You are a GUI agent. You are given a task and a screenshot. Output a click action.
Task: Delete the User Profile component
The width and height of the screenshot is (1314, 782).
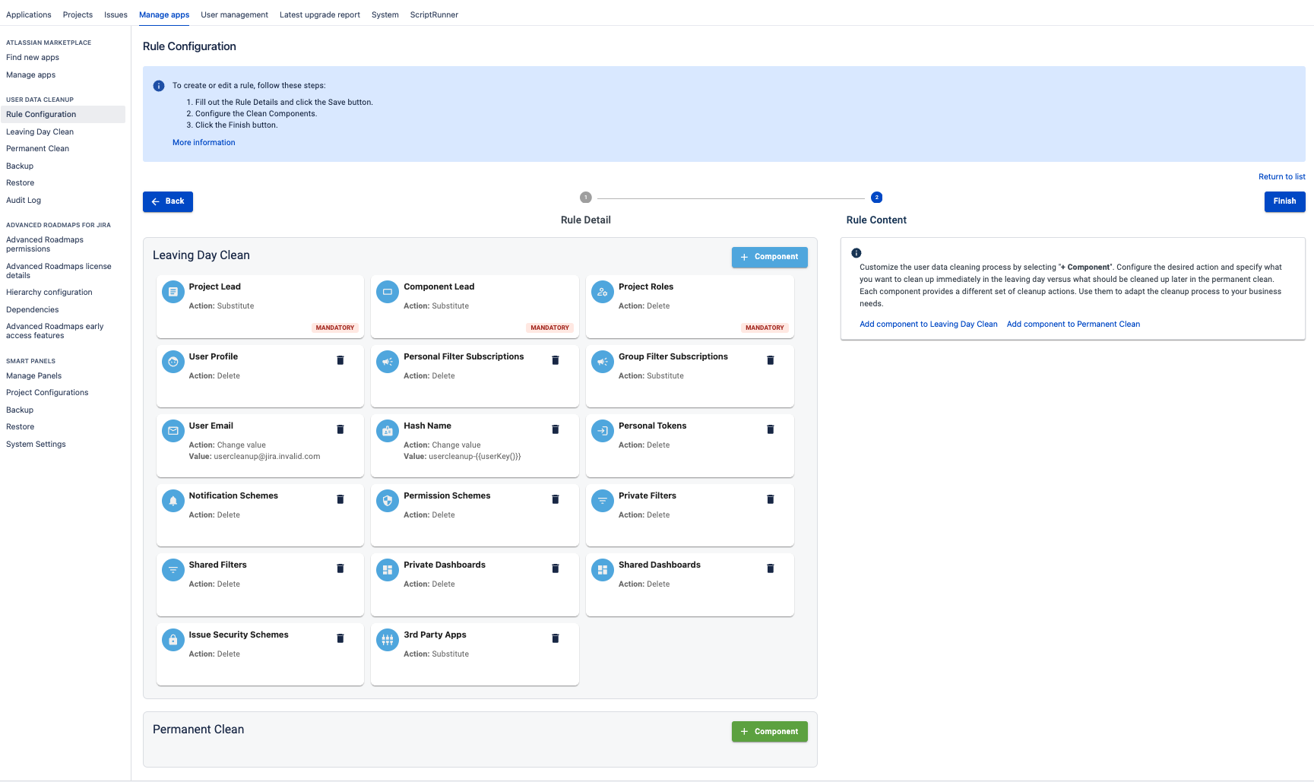pos(340,360)
